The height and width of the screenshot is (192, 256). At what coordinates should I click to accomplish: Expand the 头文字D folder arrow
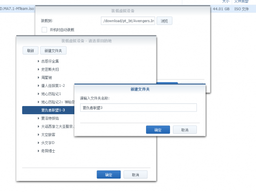pos(38,143)
